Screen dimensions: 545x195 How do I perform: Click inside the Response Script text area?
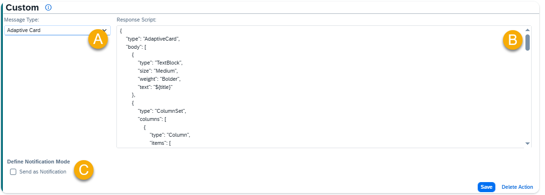click(320, 87)
